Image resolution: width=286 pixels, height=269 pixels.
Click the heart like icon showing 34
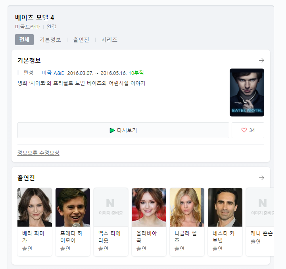pyautogui.click(x=244, y=130)
